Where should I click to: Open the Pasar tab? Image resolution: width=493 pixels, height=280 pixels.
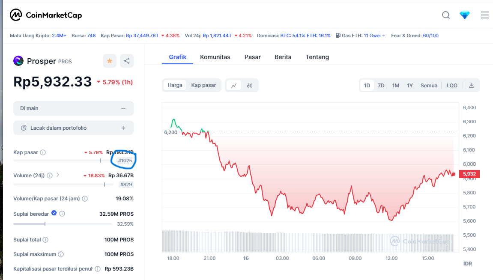pyautogui.click(x=252, y=57)
